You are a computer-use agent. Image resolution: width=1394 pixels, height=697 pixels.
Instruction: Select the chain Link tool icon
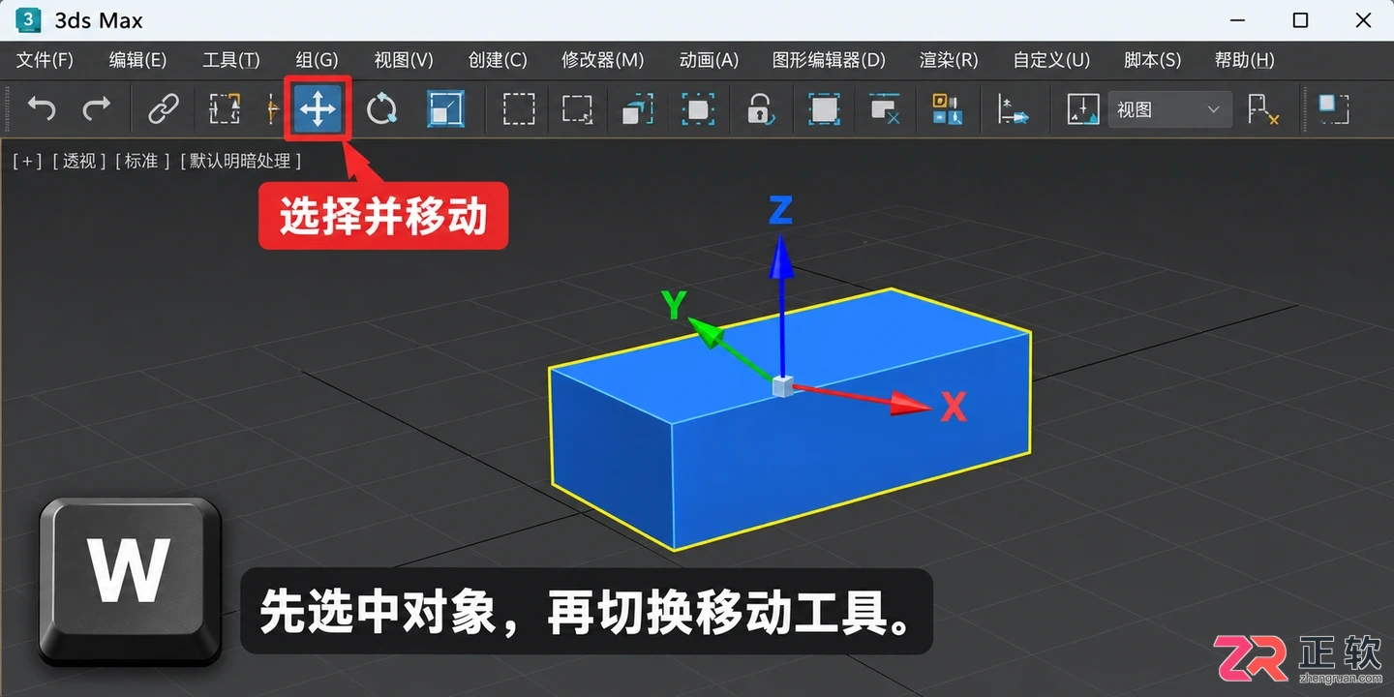click(164, 108)
